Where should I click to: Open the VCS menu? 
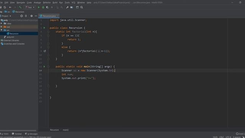coord(73,3)
